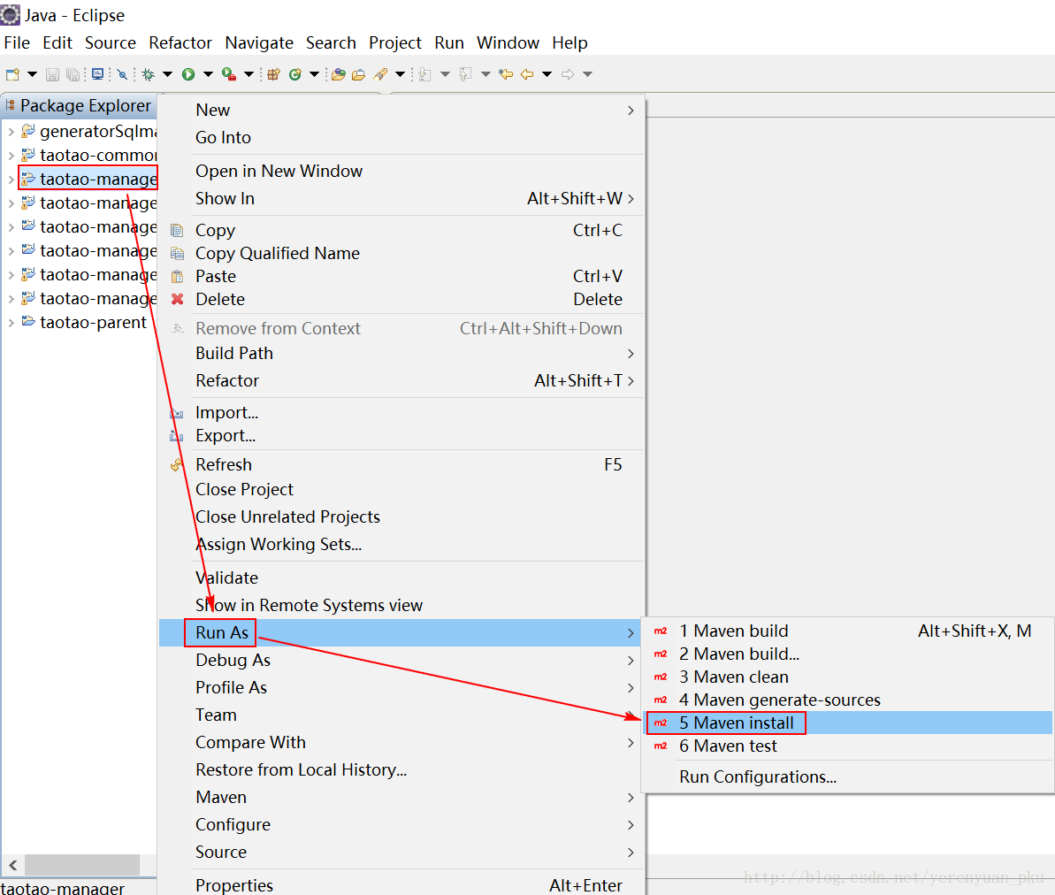
Task: Click the Previous Annotation toolbar icon
Action: [465, 74]
